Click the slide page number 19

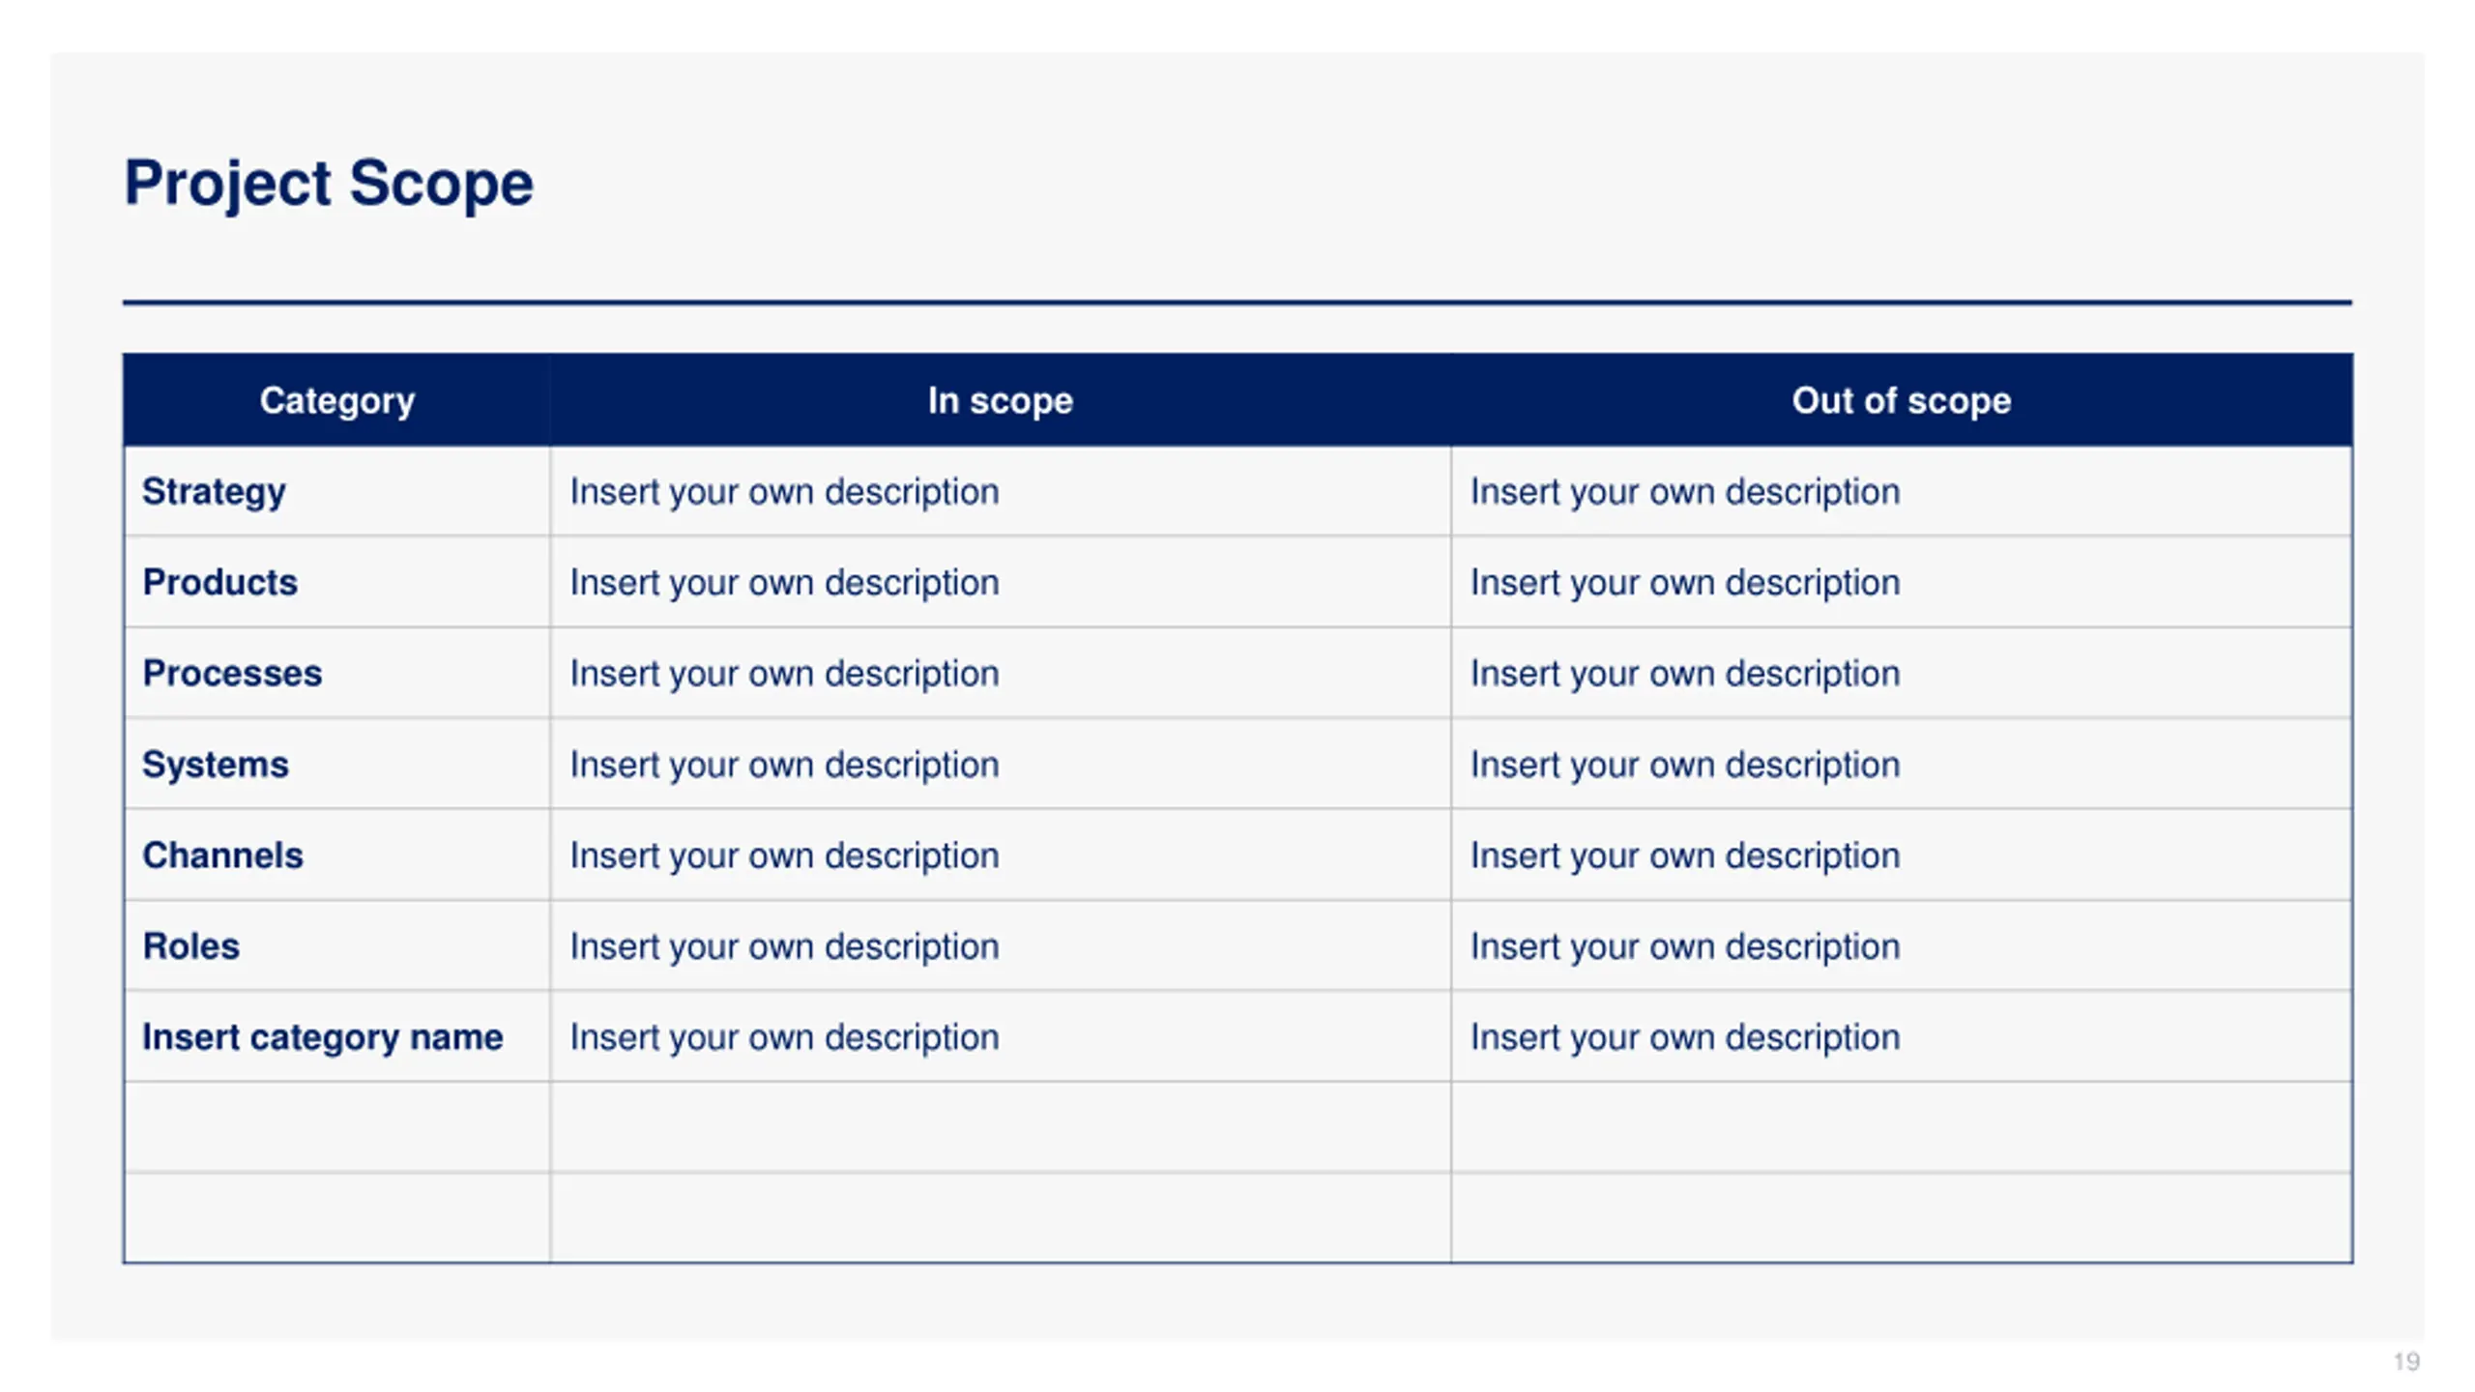click(2406, 1361)
